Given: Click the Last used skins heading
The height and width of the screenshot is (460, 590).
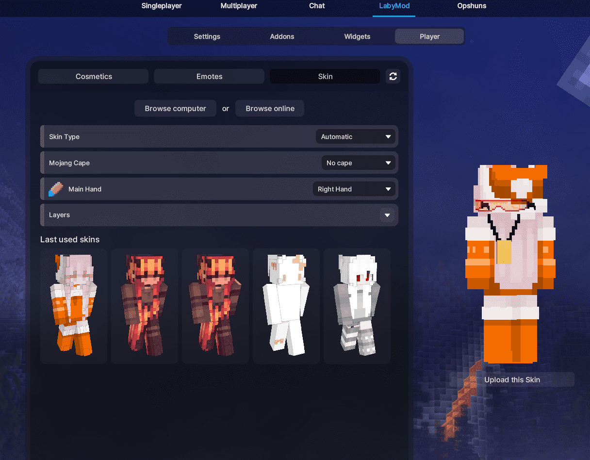Looking at the screenshot, I should coord(70,239).
